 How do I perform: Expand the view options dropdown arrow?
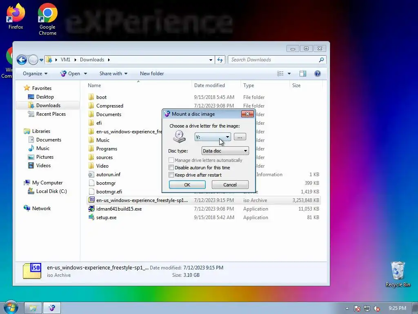tap(289, 74)
